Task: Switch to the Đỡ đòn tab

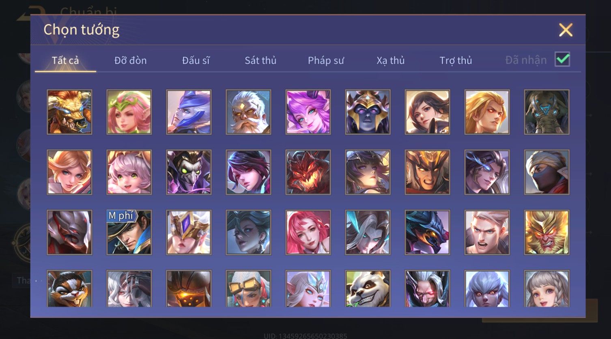Action: (130, 60)
